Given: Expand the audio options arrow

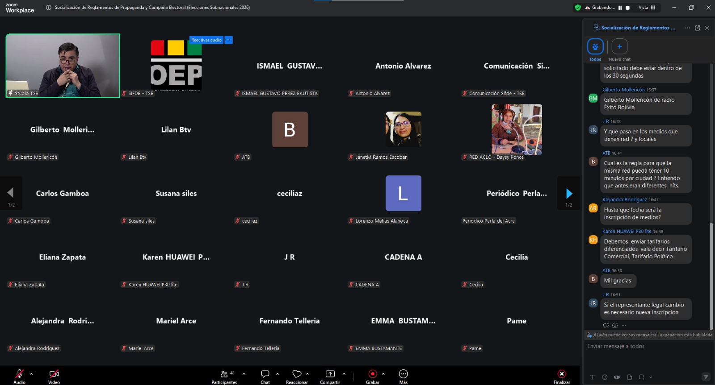Looking at the screenshot, I should click(x=31, y=374).
